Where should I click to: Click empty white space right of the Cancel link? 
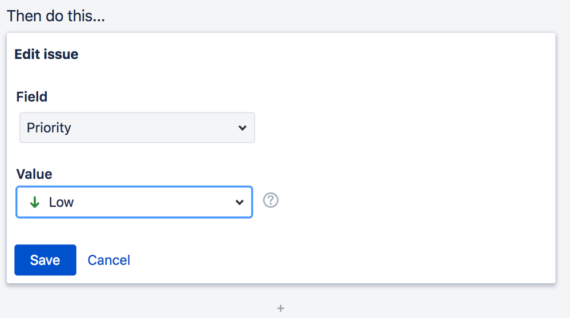tap(342, 260)
